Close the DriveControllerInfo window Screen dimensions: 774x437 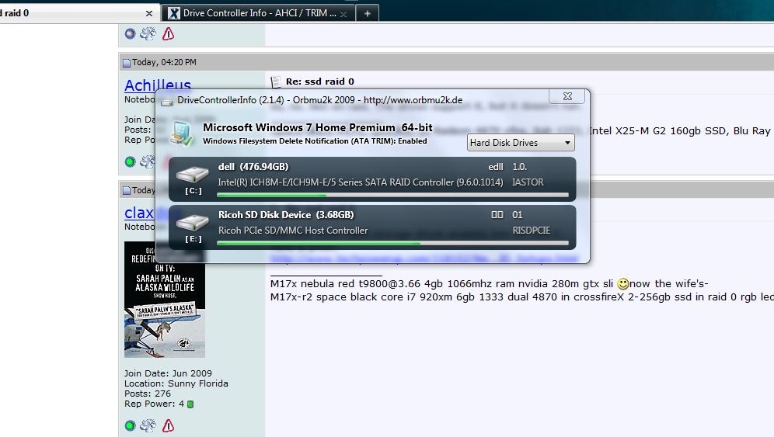point(567,97)
